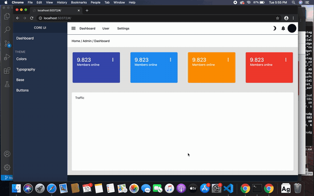Image resolution: width=314 pixels, height=196 pixels.
Task: Open VS Code Extensions view
Action: [x=7, y=71]
